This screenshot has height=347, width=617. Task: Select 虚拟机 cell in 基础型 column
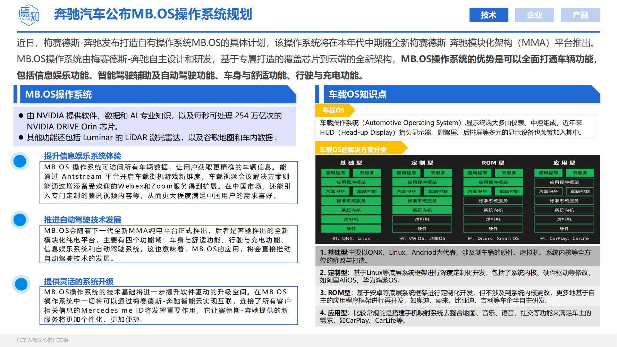coord(351,220)
